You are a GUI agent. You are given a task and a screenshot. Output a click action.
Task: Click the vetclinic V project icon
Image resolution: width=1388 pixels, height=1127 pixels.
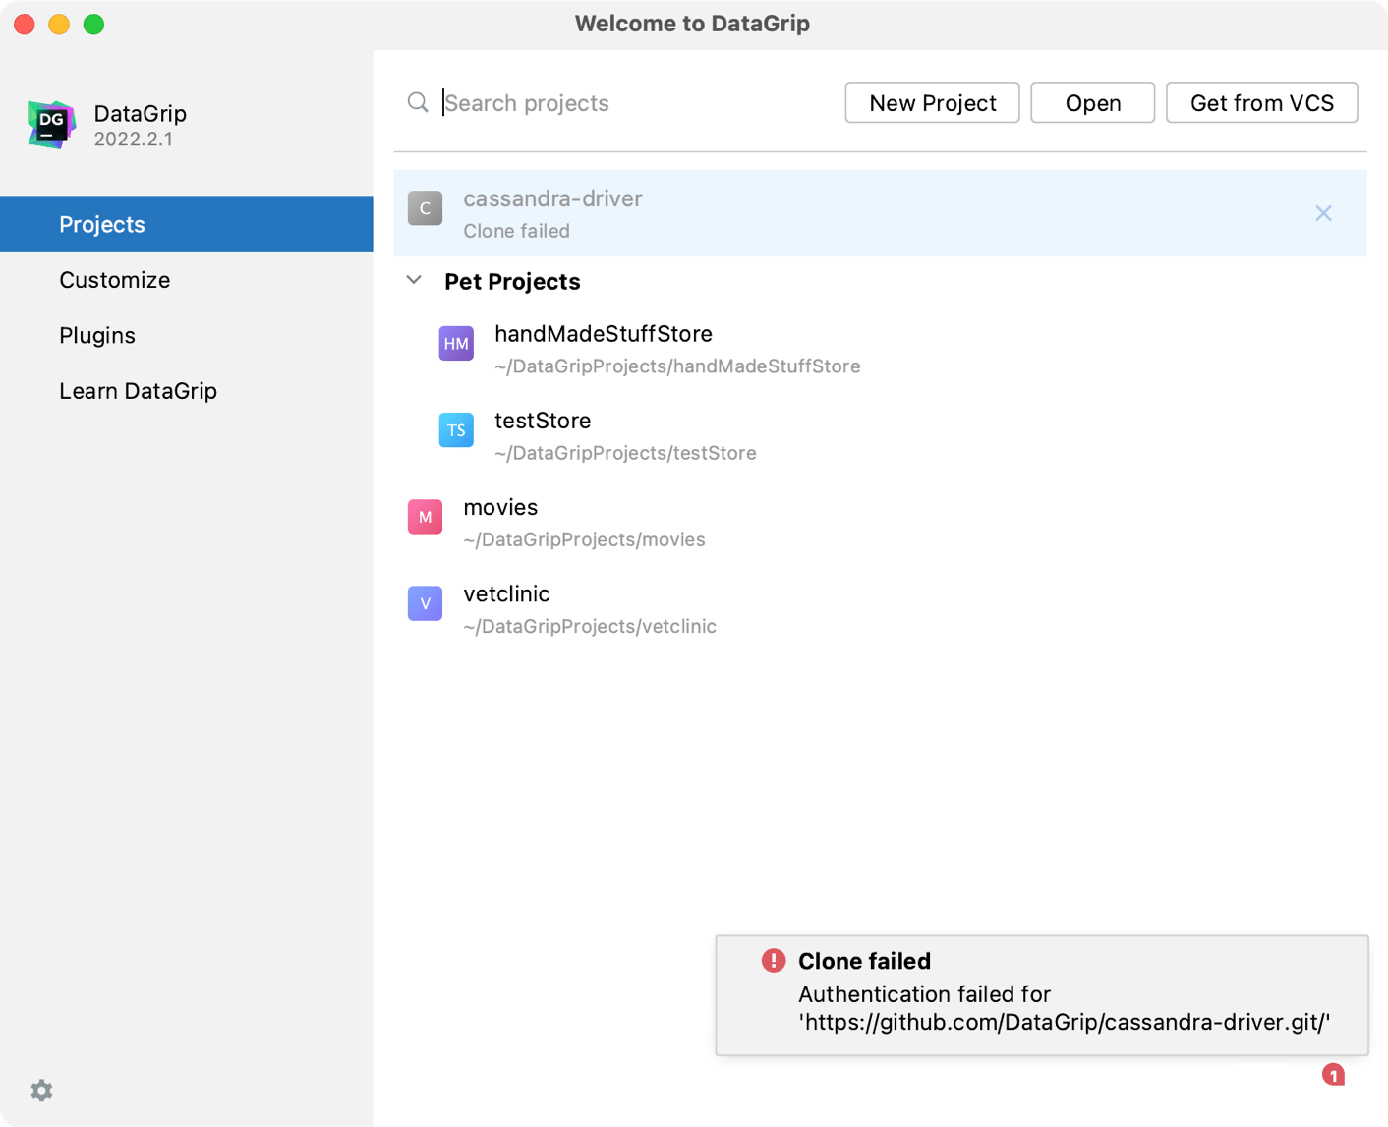425,603
